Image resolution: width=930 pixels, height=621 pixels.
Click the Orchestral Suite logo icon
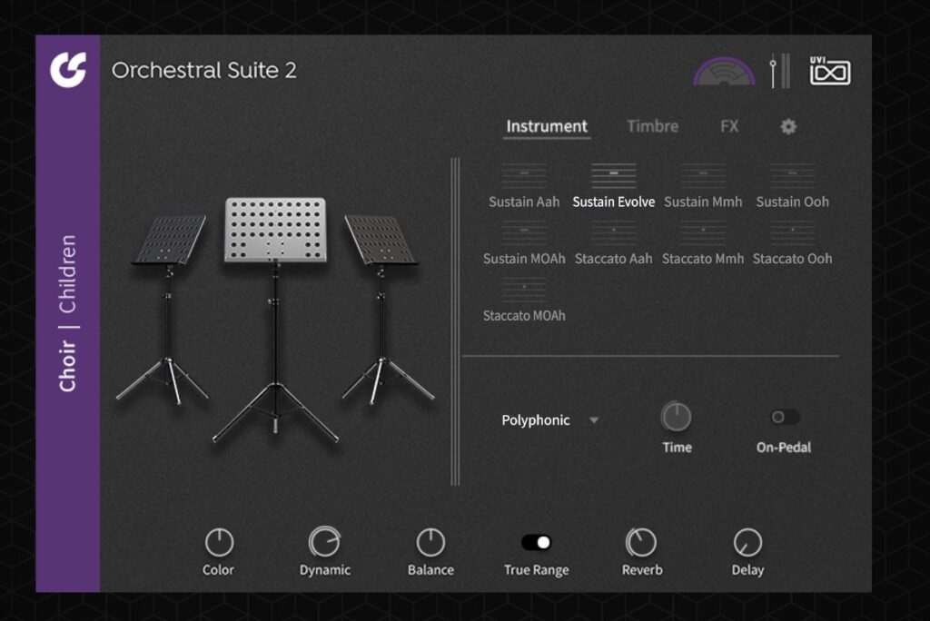click(x=68, y=70)
